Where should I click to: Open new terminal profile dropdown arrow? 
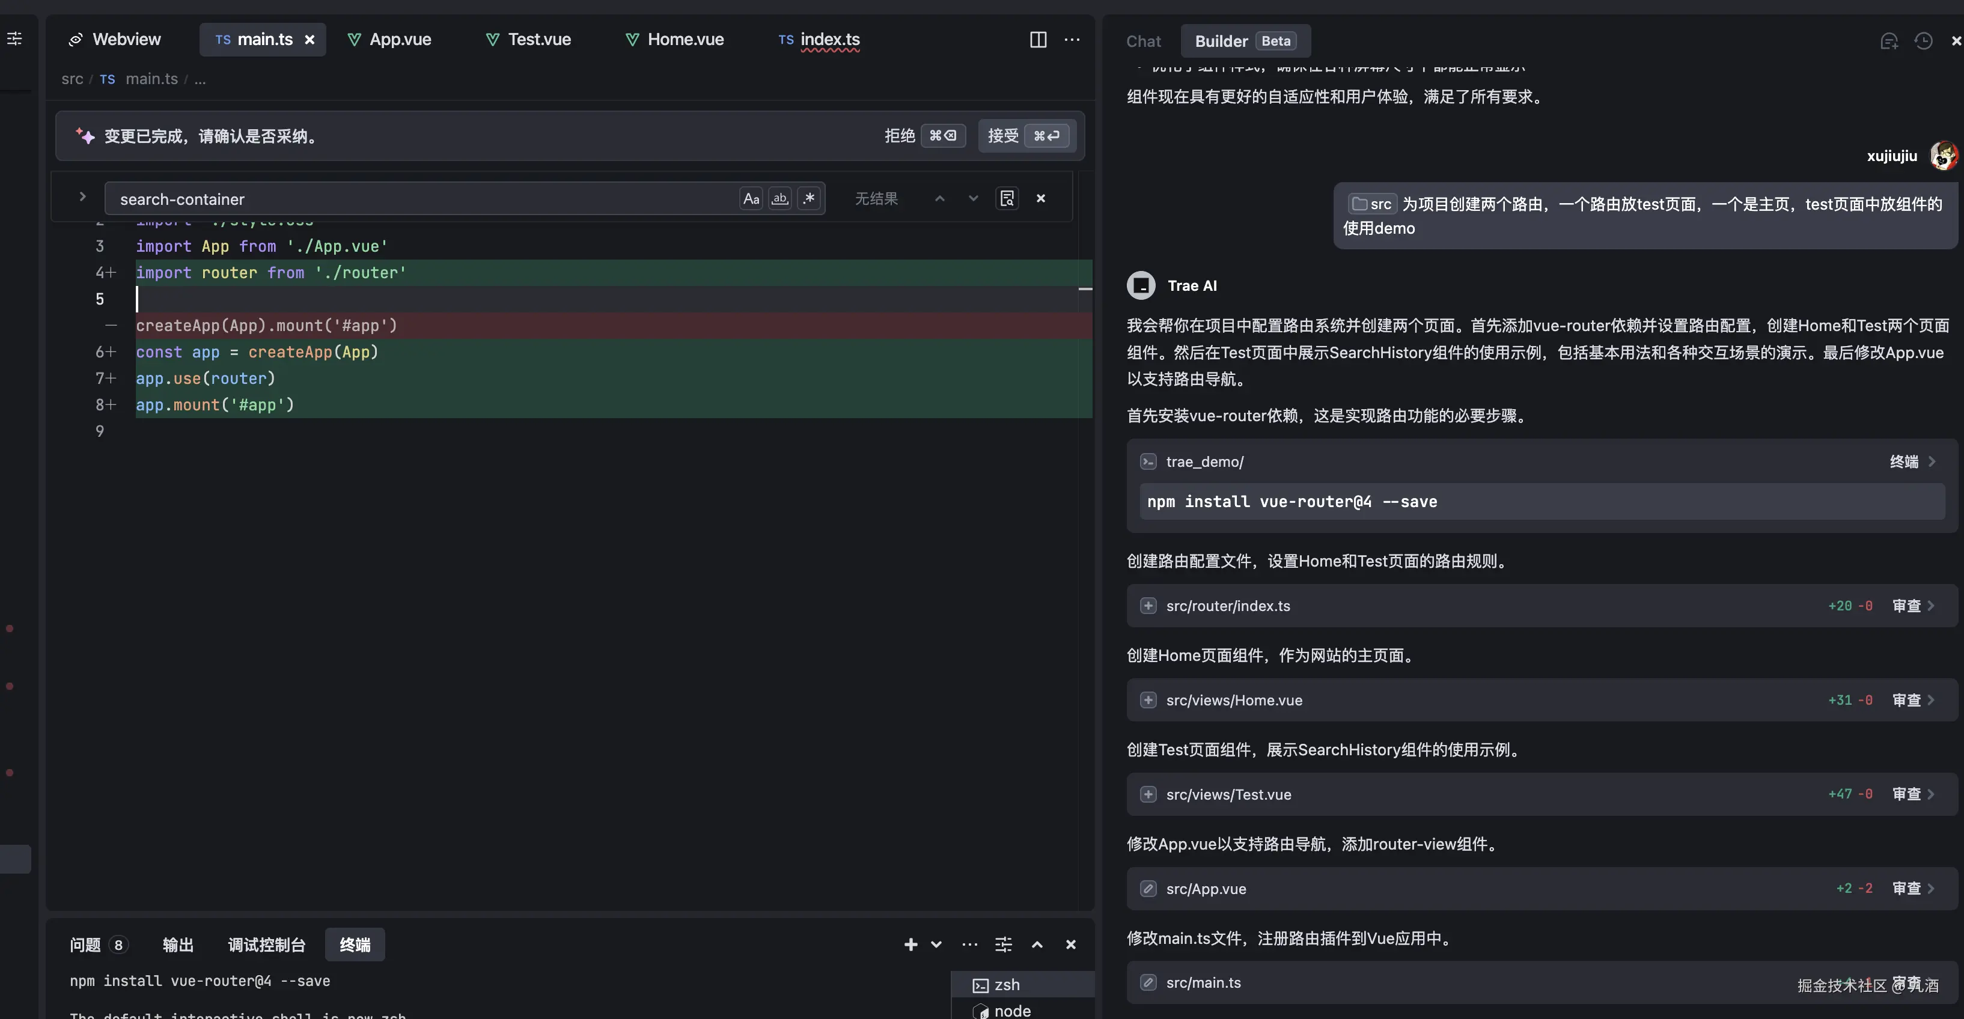(x=936, y=945)
